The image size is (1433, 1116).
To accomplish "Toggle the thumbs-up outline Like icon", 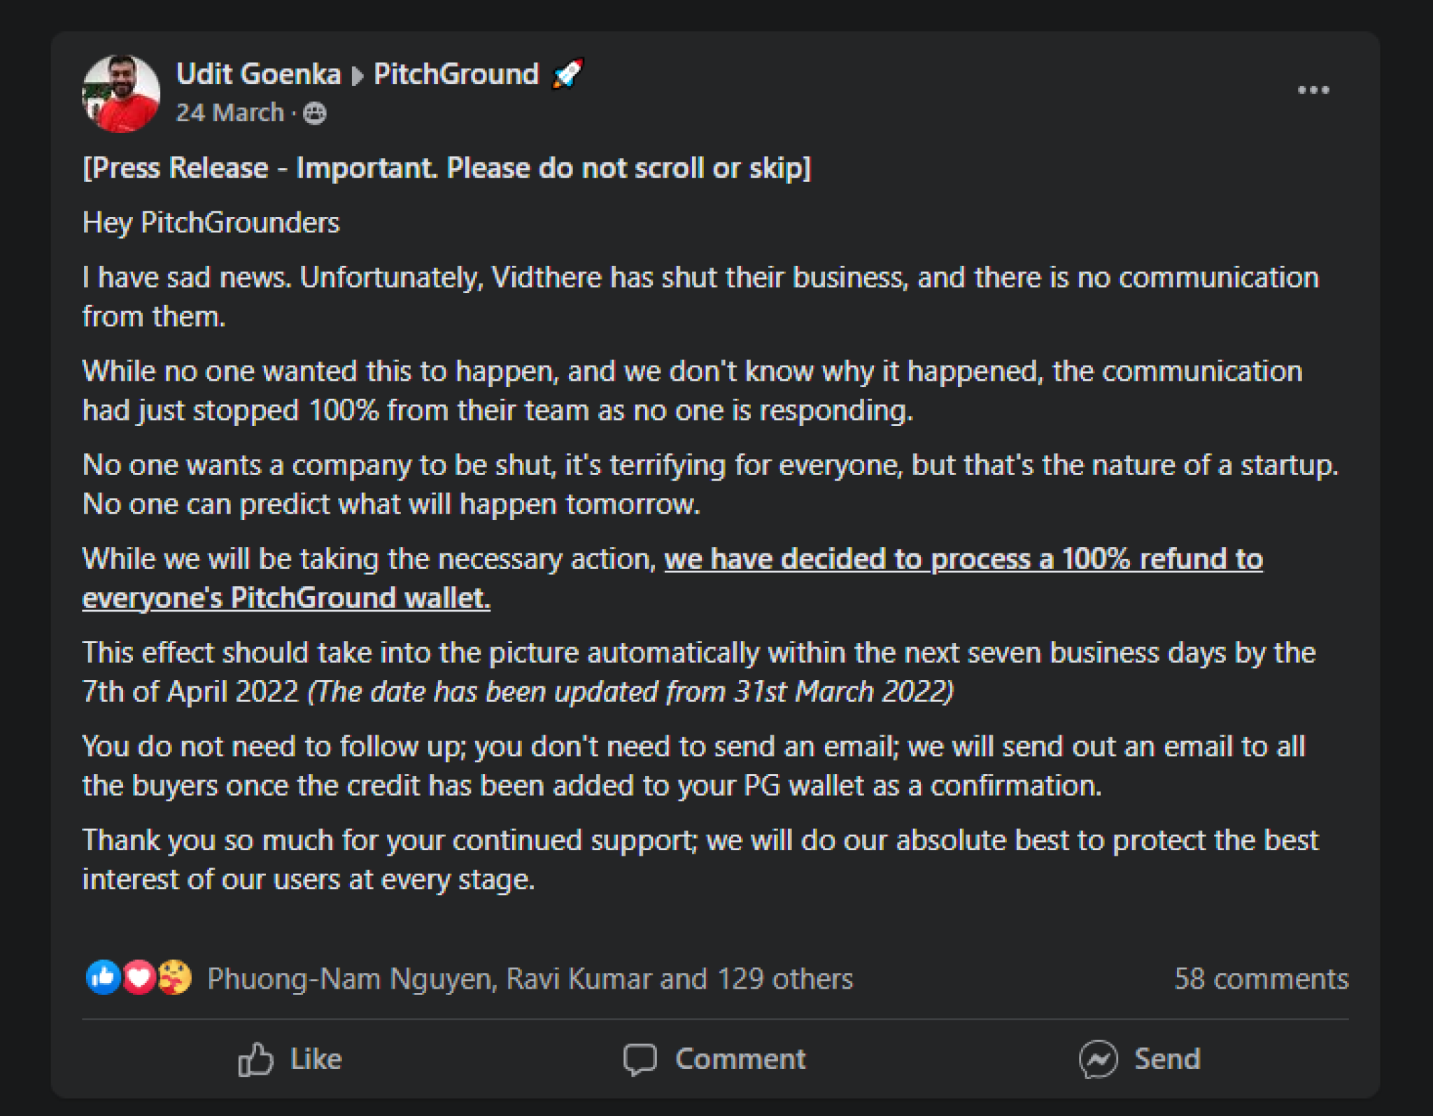I will 255,1059.
